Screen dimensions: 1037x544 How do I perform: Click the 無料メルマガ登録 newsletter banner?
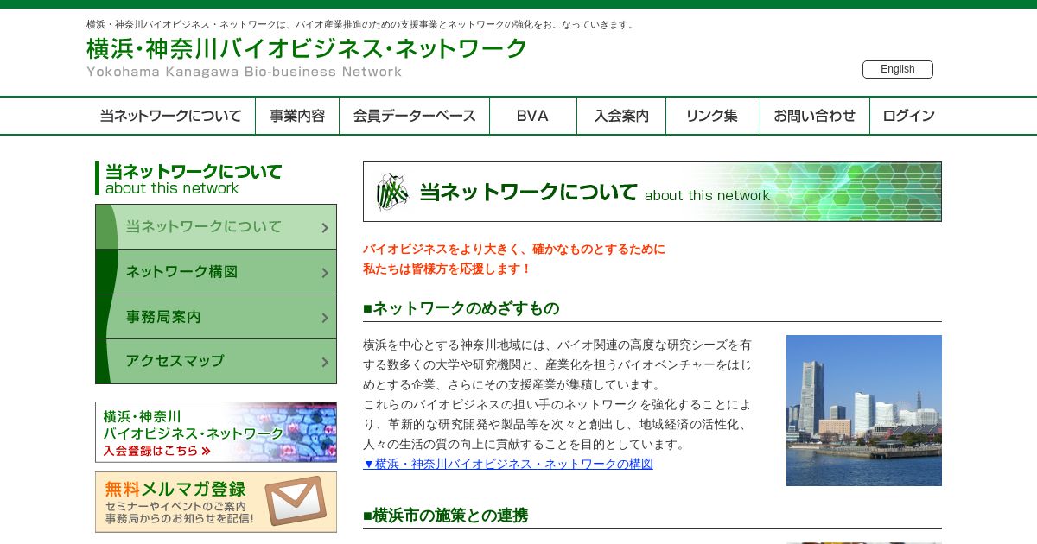pyautogui.click(x=216, y=502)
